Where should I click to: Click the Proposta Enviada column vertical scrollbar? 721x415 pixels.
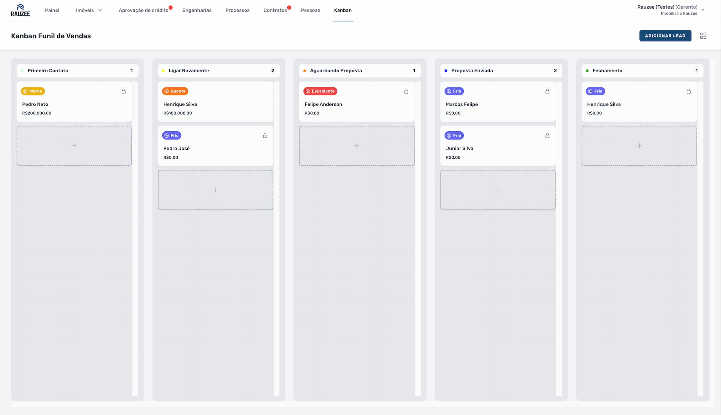(x=559, y=239)
